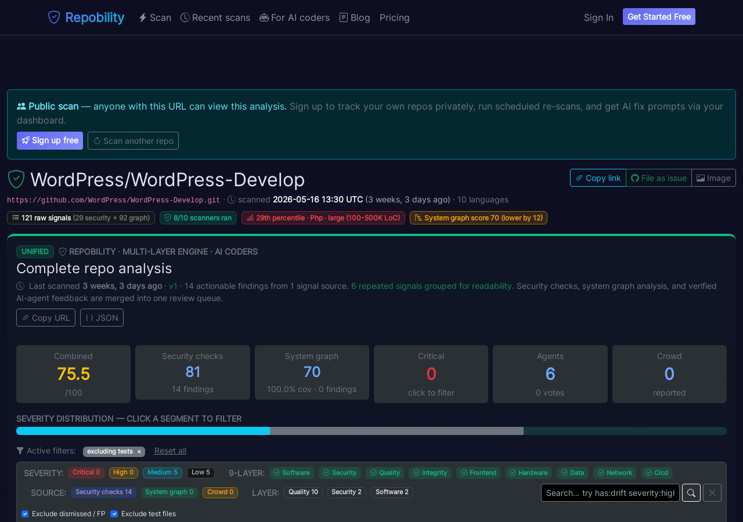Viewport: 743px width, 522px height.
Task: Toggle High 0 severity filter
Action: (124, 473)
